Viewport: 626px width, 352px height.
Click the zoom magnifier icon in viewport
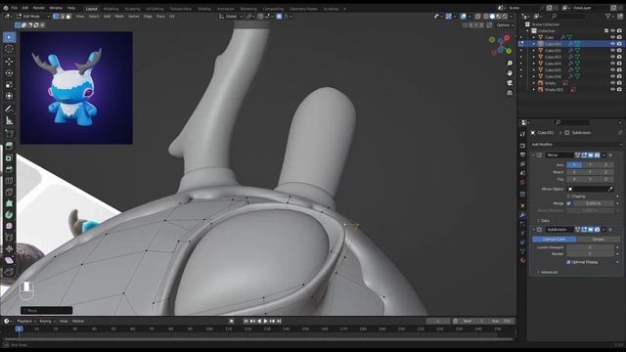pyautogui.click(x=510, y=64)
